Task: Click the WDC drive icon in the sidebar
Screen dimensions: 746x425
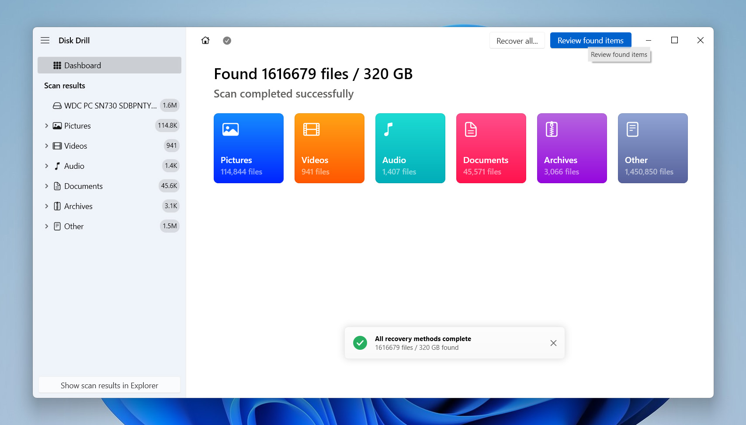Action: coord(57,106)
